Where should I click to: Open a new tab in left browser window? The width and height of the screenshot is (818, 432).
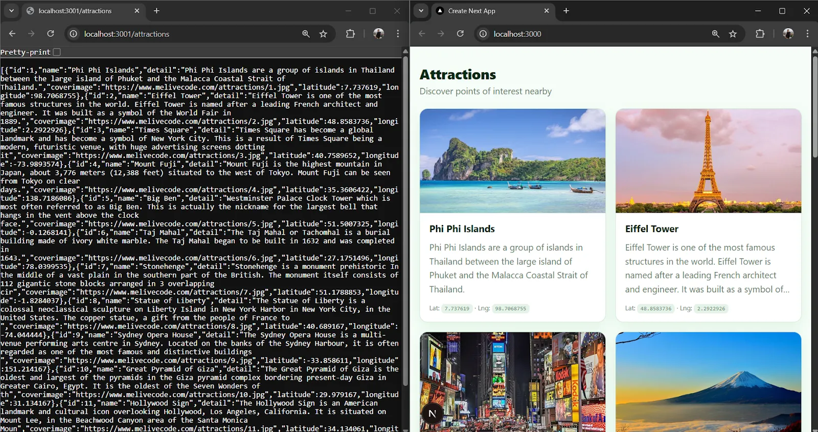156,11
